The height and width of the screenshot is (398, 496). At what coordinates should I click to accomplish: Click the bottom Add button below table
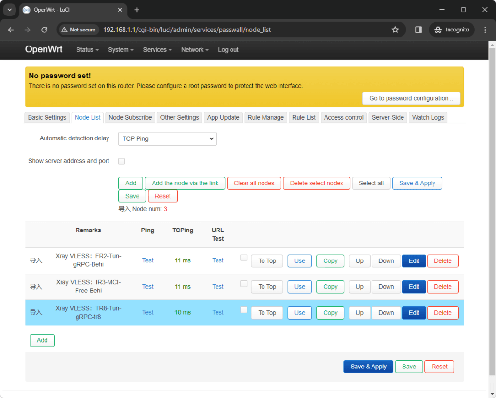coord(42,340)
